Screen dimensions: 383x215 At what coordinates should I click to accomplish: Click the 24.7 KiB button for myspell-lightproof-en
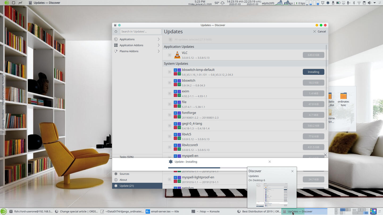[313, 179]
